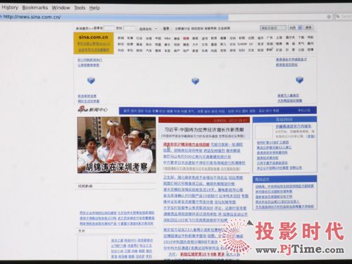The height and width of the screenshot is (264, 352).
Task: Open the Tools menu
Action: click(80, 8)
